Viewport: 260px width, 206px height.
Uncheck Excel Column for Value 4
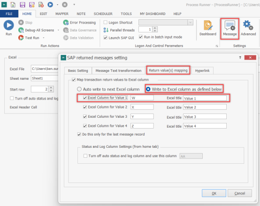[85, 126]
